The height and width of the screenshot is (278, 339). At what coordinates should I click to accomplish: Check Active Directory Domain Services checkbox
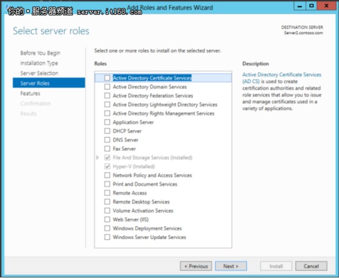click(x=107, y=86)
